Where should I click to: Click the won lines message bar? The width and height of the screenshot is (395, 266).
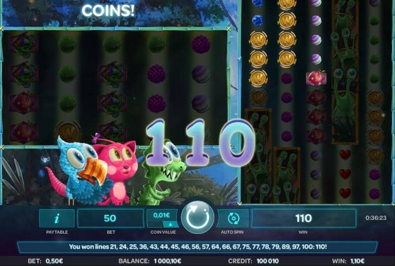click(x=197, y=247)
